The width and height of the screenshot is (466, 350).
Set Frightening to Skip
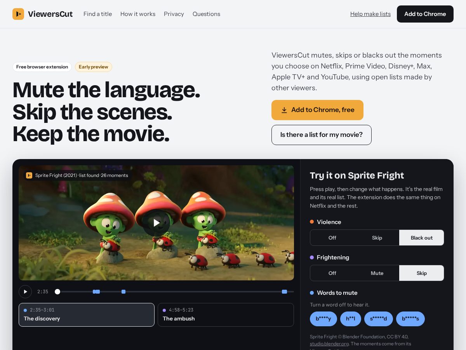coord(422,273)
